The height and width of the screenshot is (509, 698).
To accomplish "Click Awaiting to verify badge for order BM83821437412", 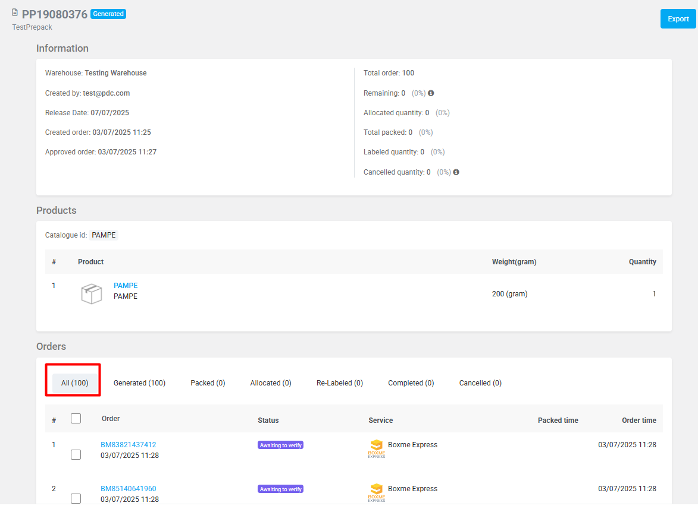I will click(x=280, y=445).
